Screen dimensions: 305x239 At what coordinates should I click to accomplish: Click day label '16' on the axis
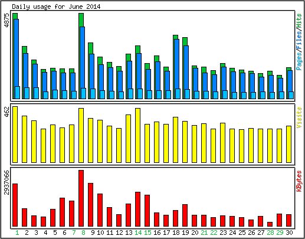click(x=157, y=233)
